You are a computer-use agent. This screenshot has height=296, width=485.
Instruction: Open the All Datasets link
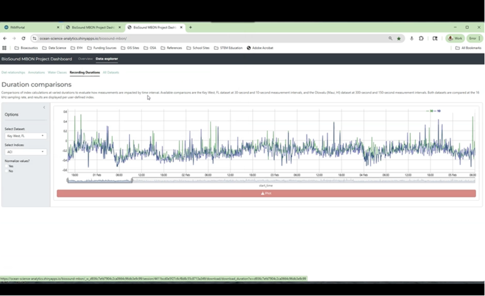[x=110, y=72]
